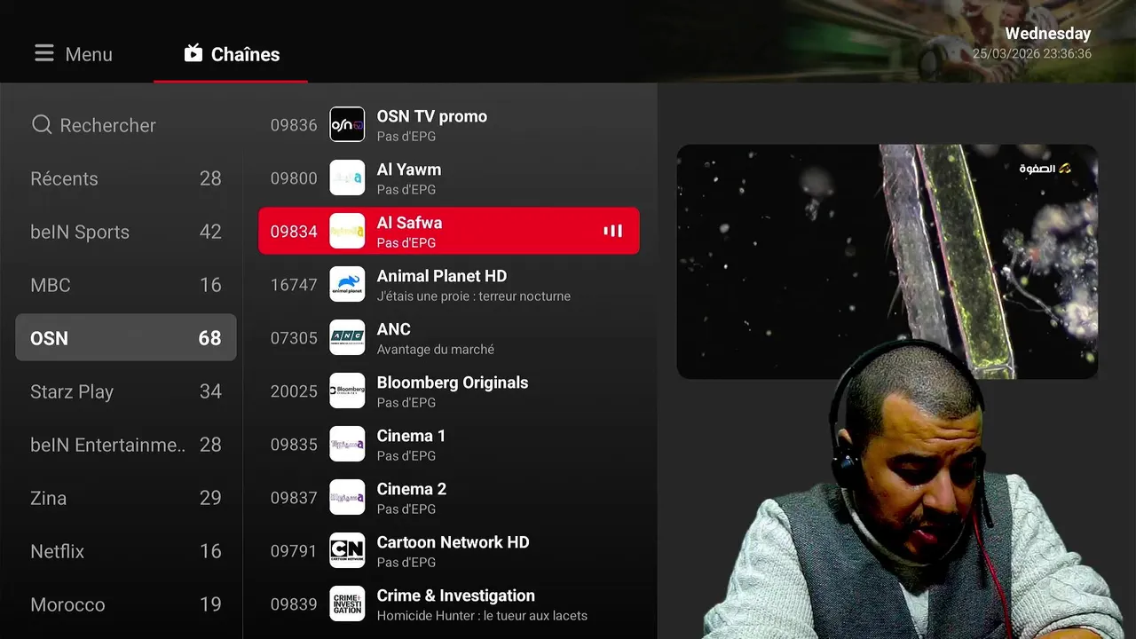
Task: Click the Wednesday date display
Action: (1047, 34)
